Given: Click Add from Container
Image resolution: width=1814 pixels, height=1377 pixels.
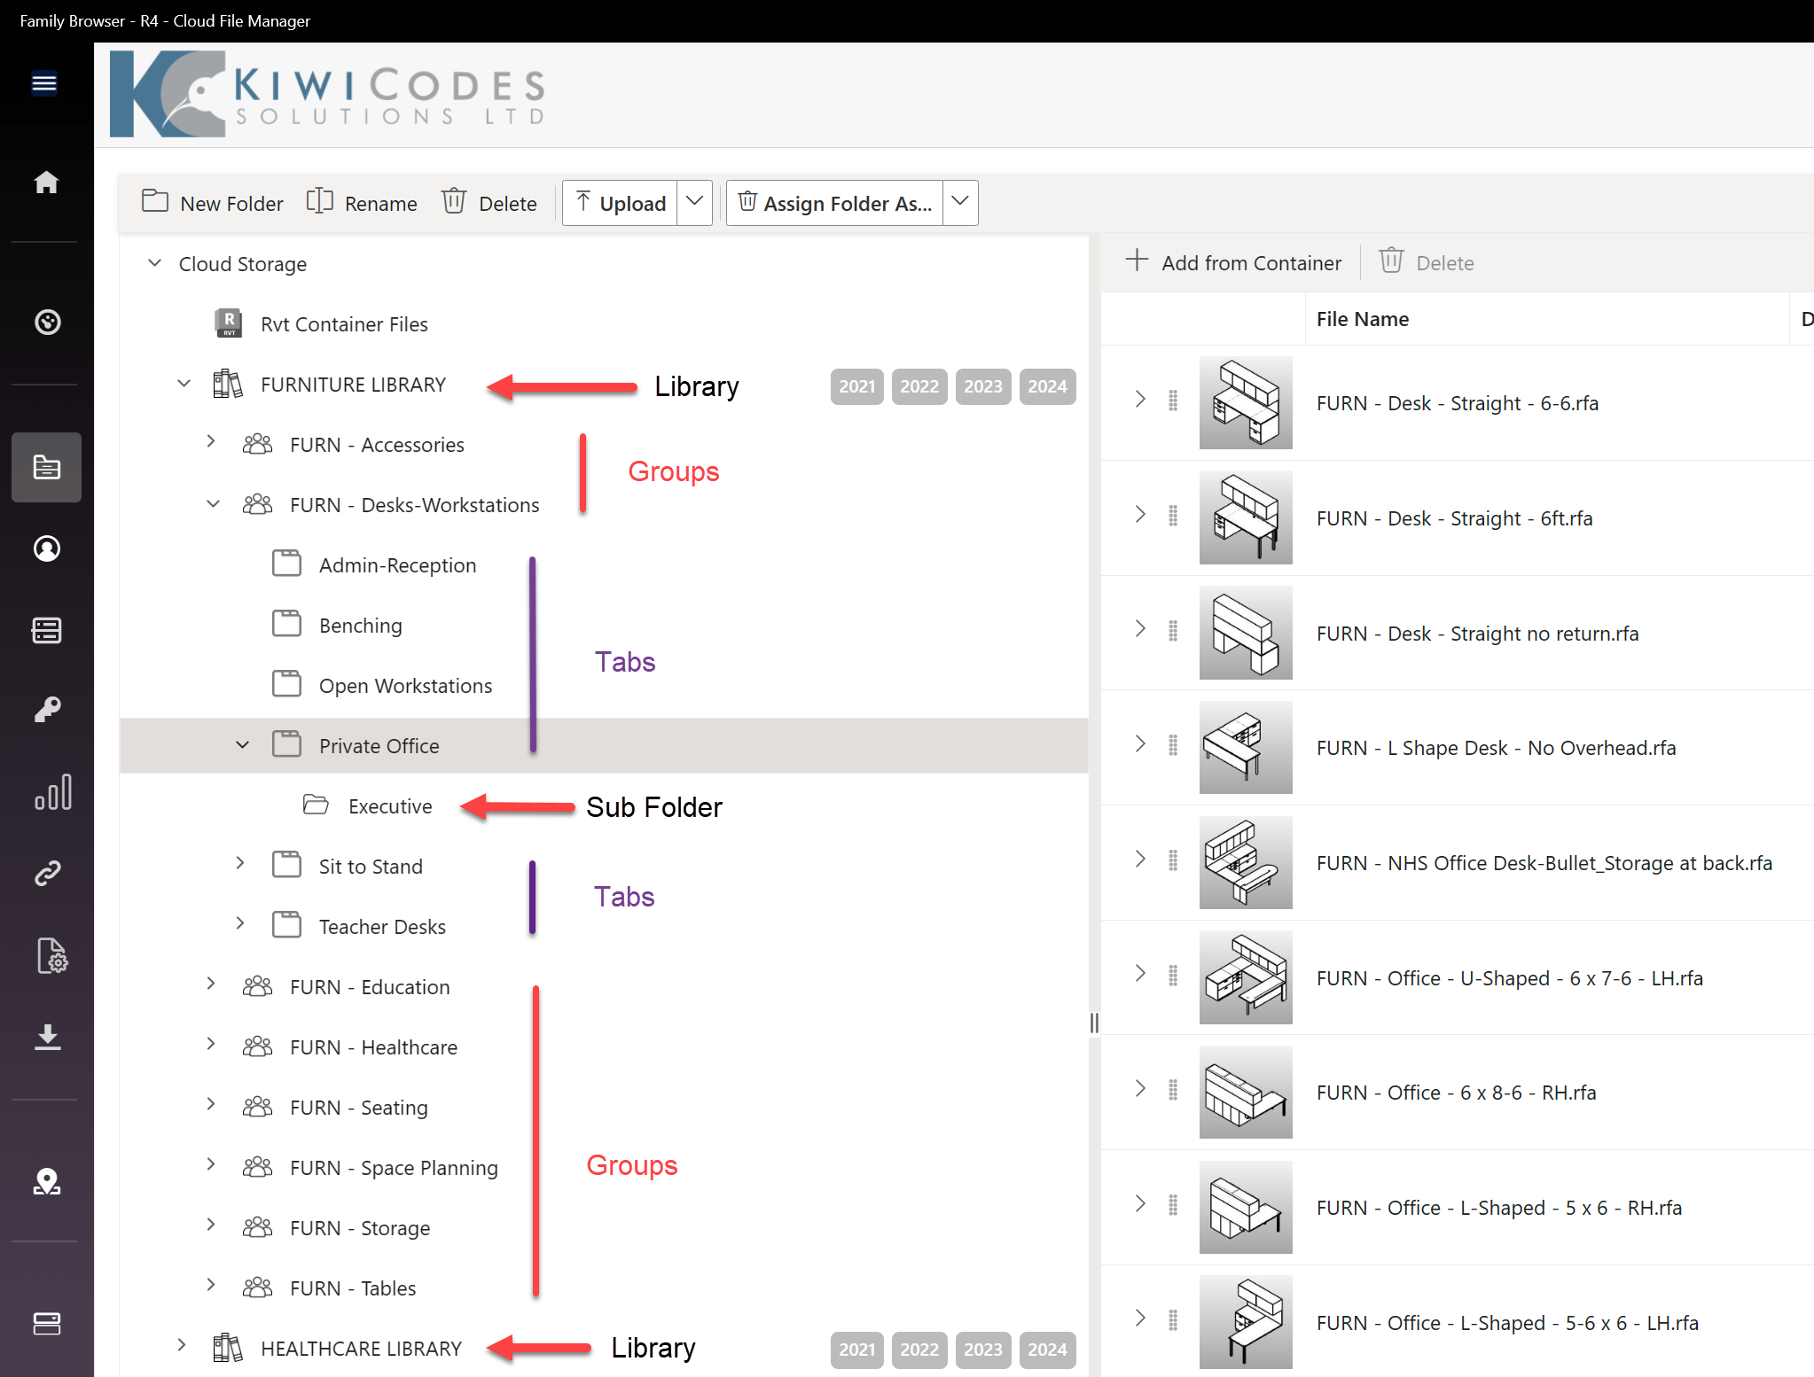Looking at the screenshot, I should pos(1233,262).
